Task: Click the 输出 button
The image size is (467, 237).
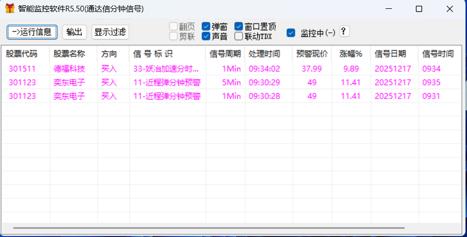Action: 75,32
